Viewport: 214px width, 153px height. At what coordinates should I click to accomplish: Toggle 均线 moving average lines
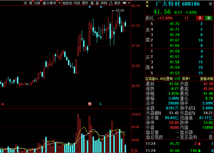point(77,3)
